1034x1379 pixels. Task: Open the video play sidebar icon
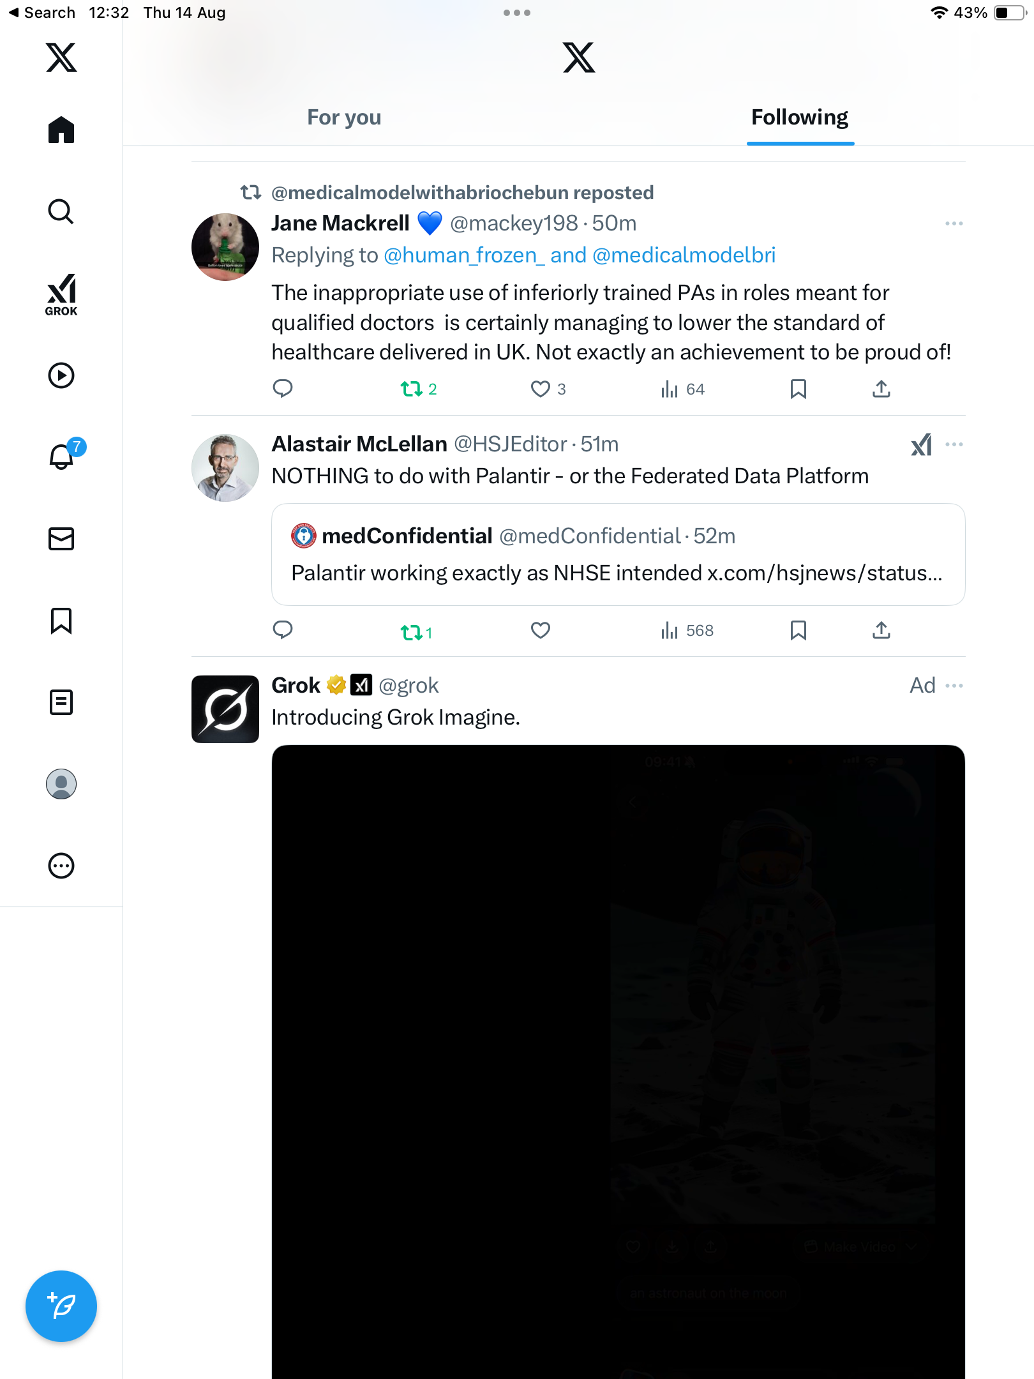[x=61, y=375]
